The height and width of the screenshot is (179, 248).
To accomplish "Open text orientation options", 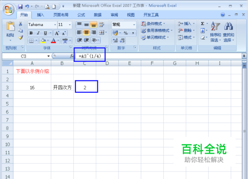I will coord(95,40).
